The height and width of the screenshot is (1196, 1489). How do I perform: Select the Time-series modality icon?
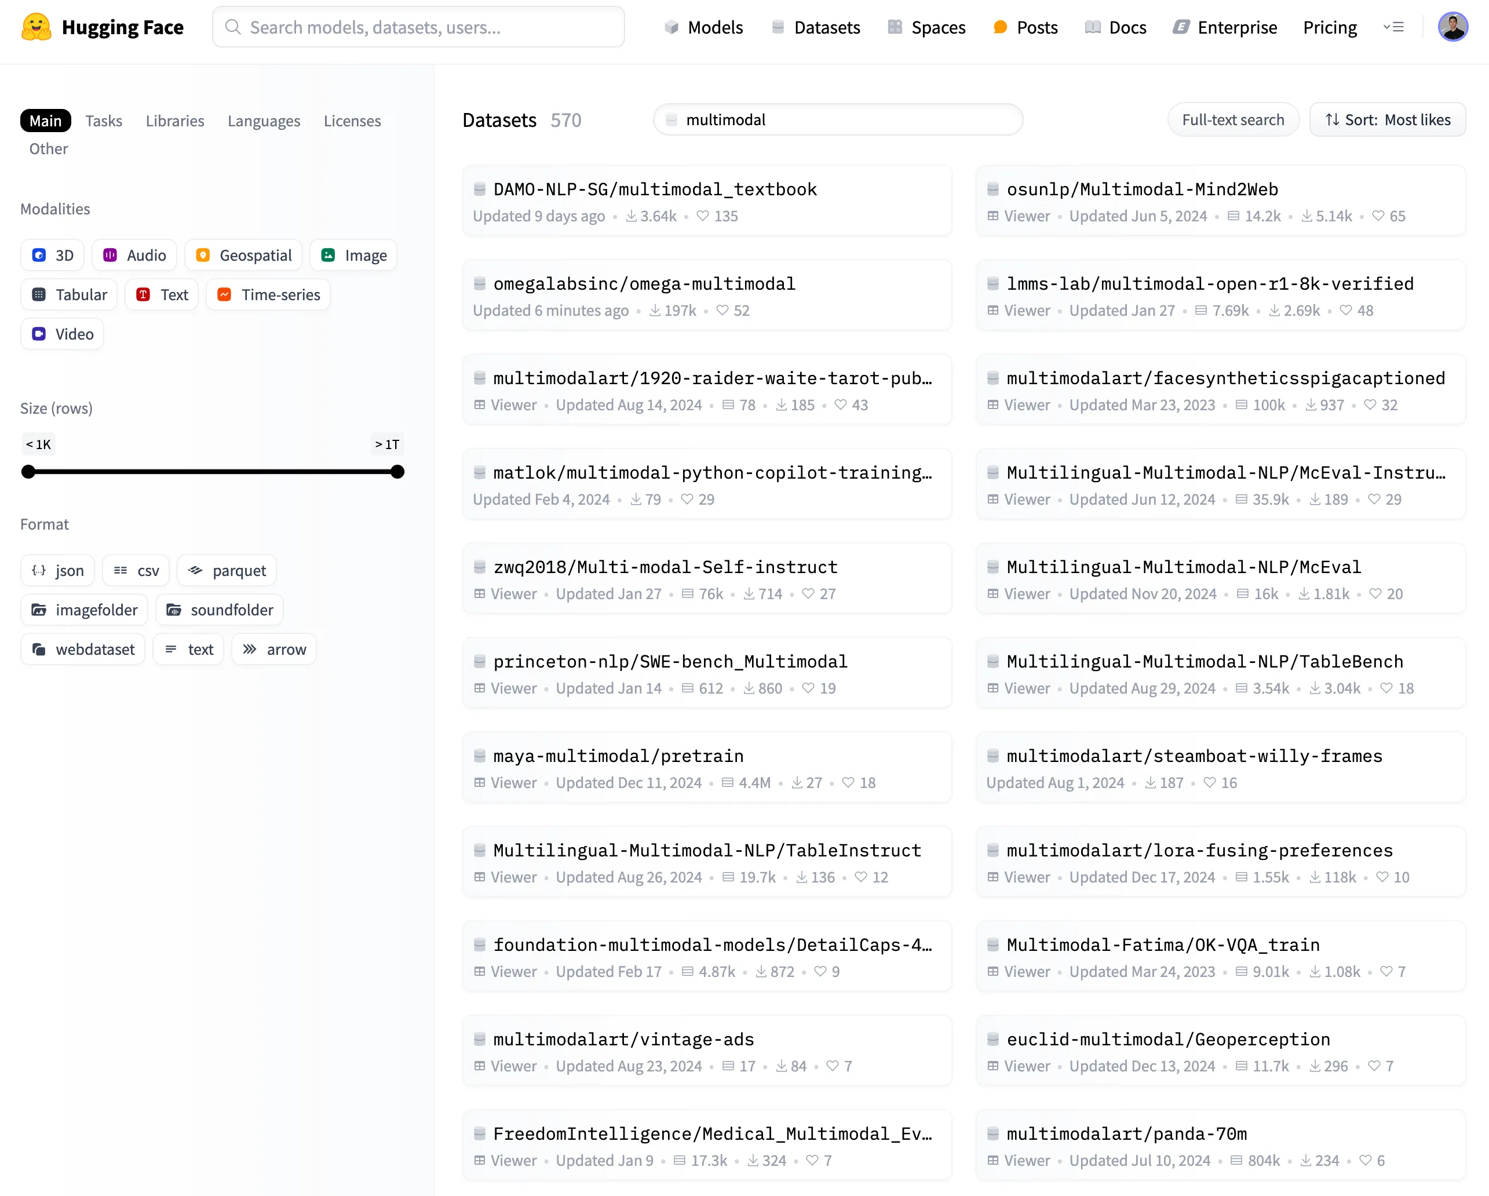coord(224,294)
